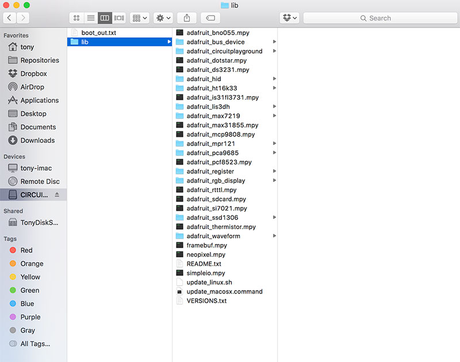460x362 pixels.
Task: Open the Arrange items dropdown
Action: [140, 18]
